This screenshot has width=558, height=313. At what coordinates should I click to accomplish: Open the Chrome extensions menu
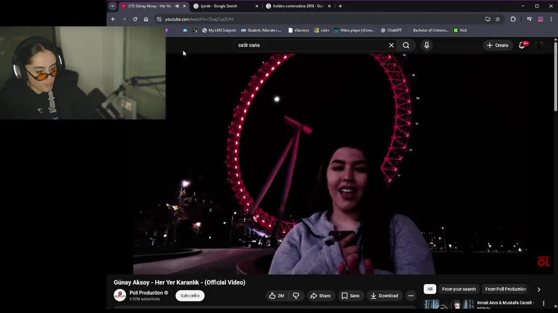513,19
